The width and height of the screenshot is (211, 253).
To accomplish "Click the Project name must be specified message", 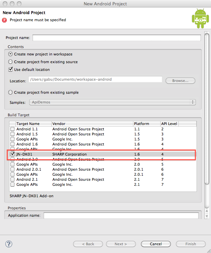I will [x=38, y=20].
